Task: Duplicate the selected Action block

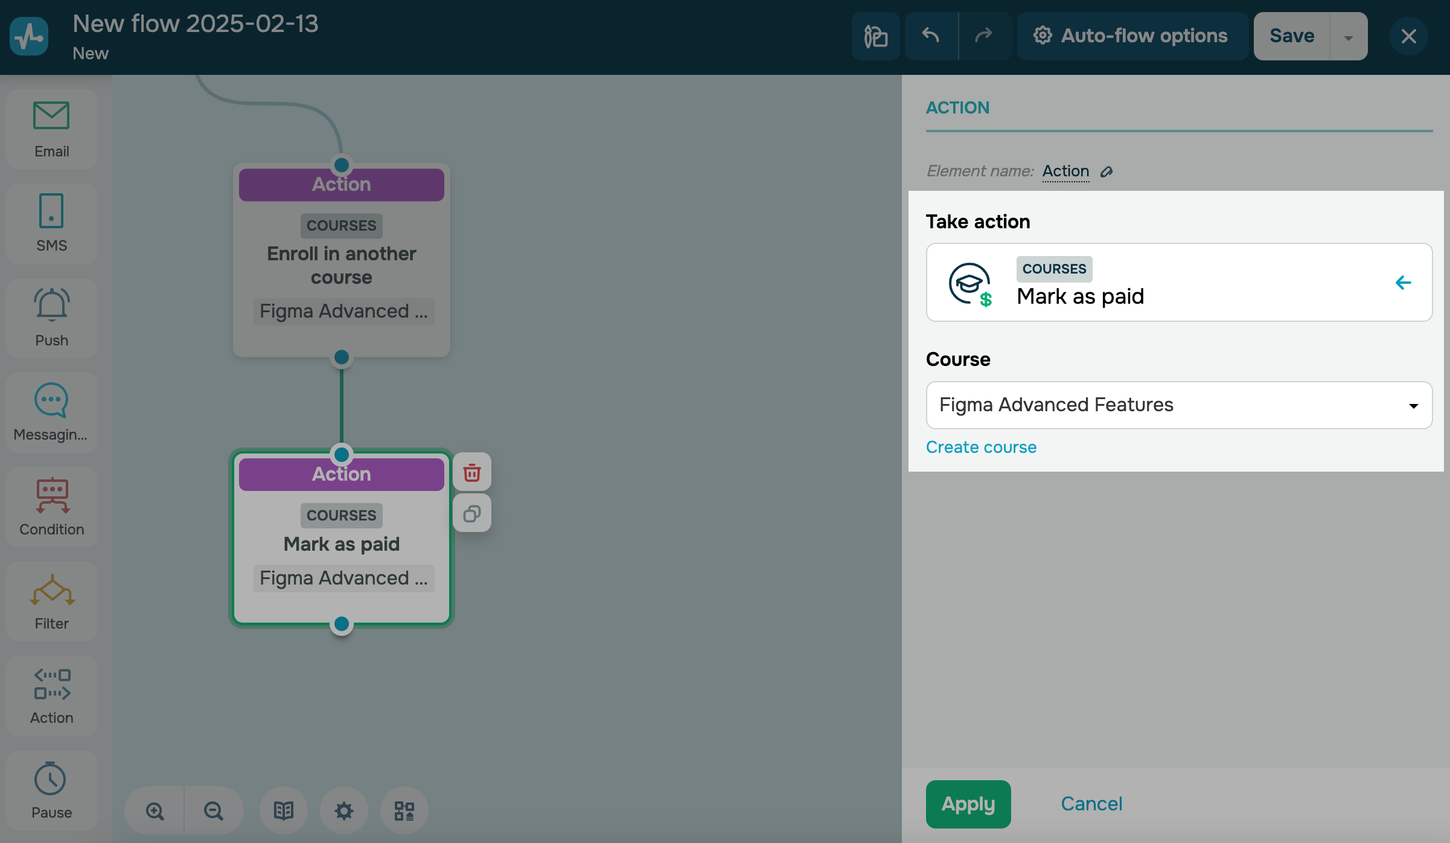Action: (x=471, y=514)
